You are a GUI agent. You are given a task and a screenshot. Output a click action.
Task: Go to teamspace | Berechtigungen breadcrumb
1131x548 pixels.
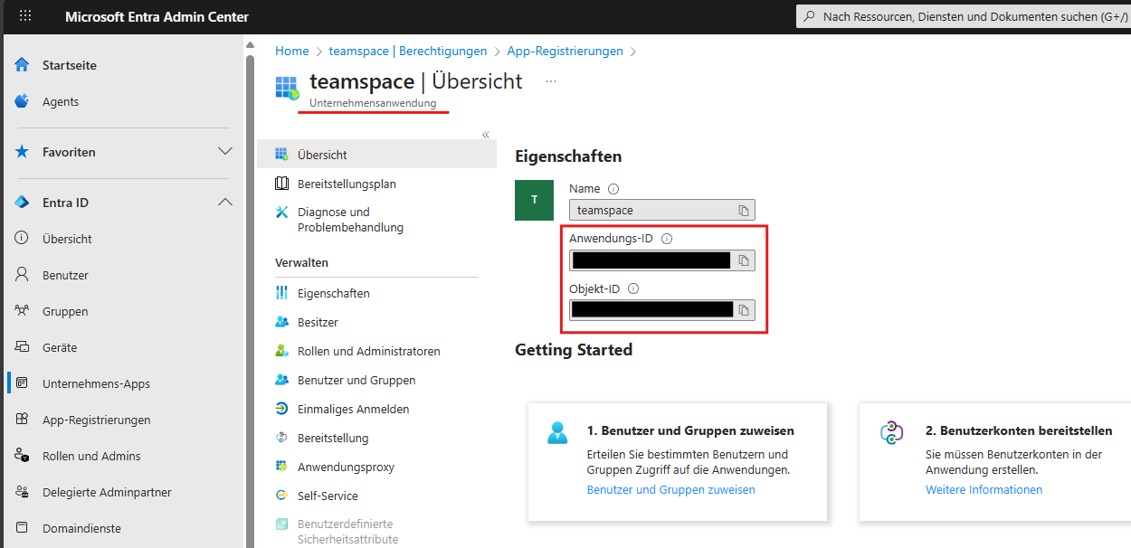[408, 52]
